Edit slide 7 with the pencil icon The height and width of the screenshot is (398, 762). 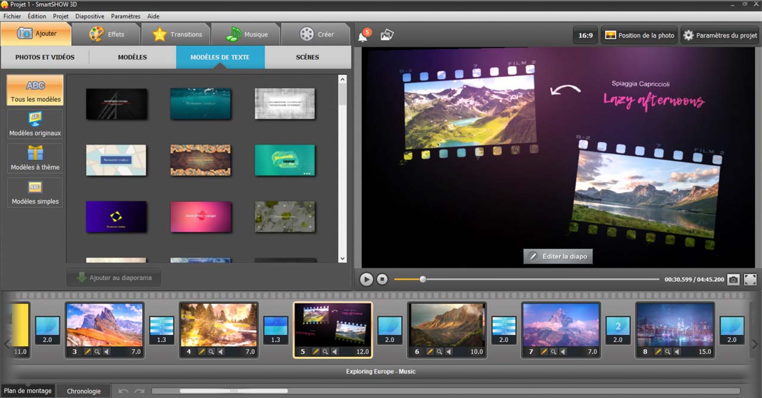(x=544, y=352)
